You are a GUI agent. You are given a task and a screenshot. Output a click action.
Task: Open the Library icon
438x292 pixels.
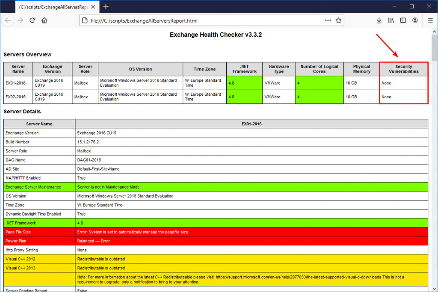pos(391,21)
